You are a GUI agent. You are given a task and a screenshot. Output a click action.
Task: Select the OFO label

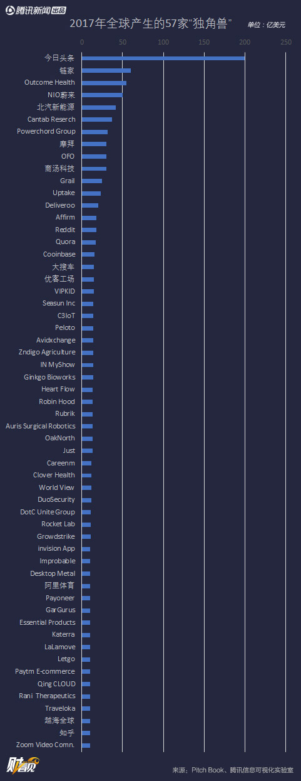[68, 156]
